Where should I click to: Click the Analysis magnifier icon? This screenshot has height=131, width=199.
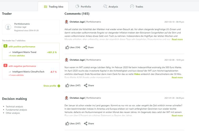(x=105, y=6)
